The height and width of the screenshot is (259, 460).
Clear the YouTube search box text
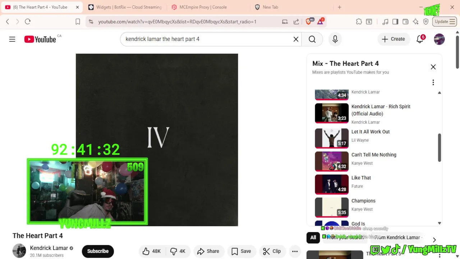click(296, 39)
